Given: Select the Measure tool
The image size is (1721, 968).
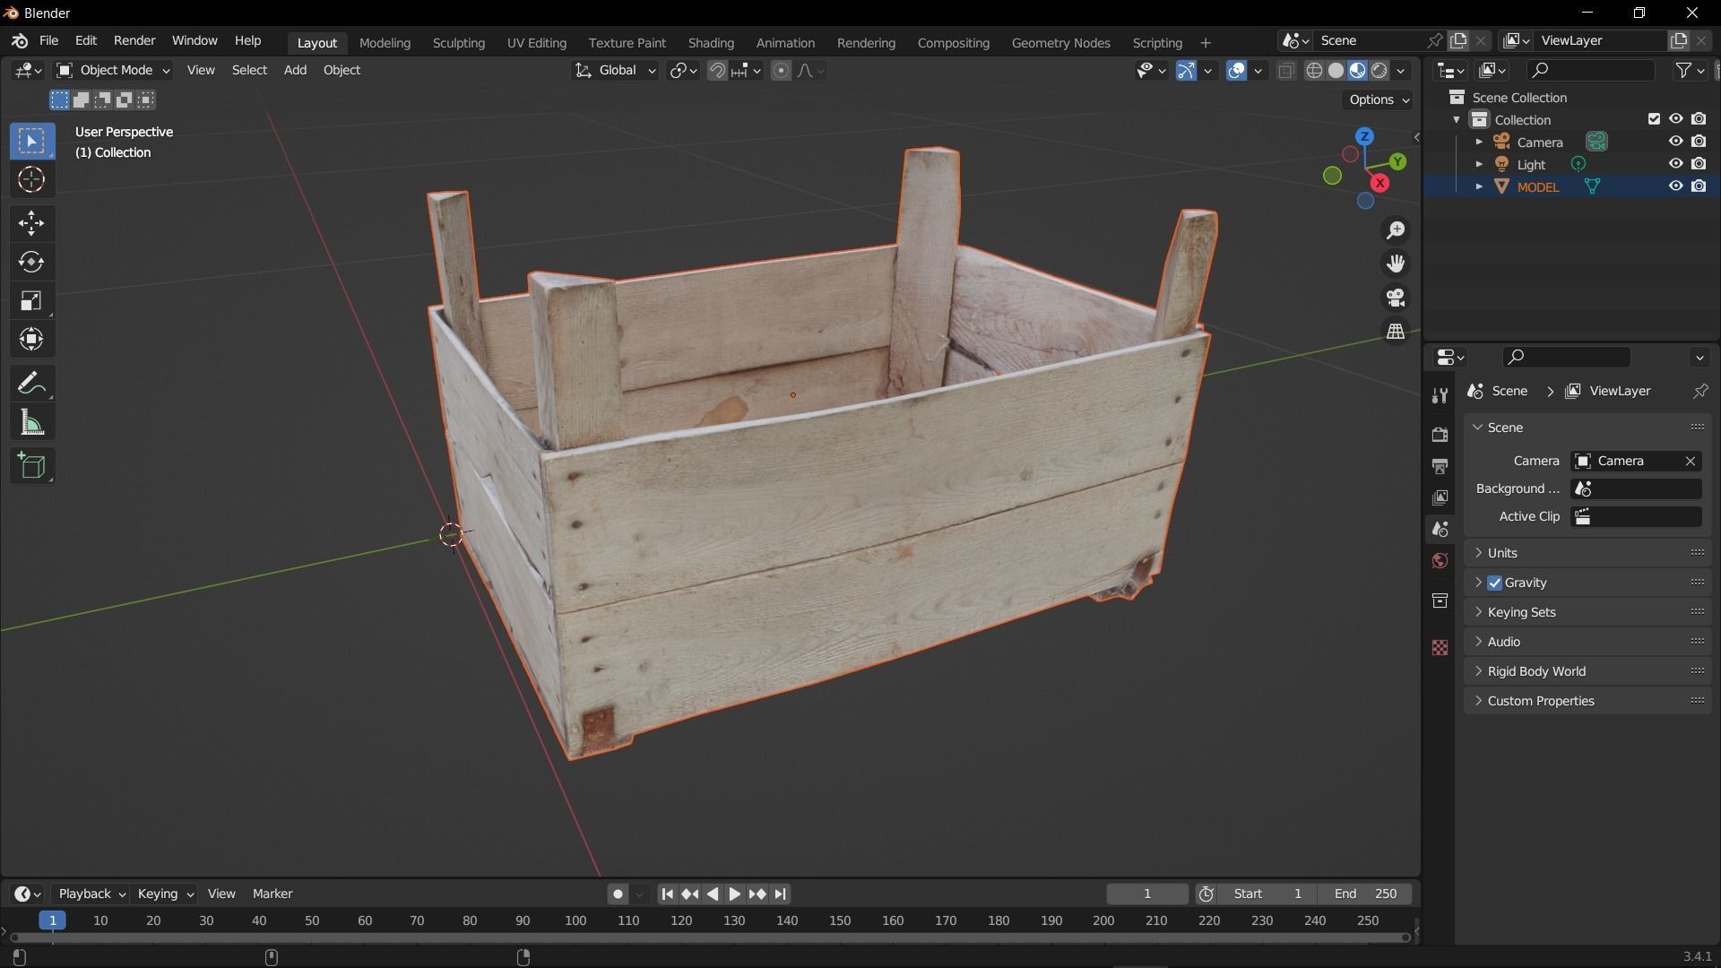Looking at the screenshot, I should (x=31, y=422).
